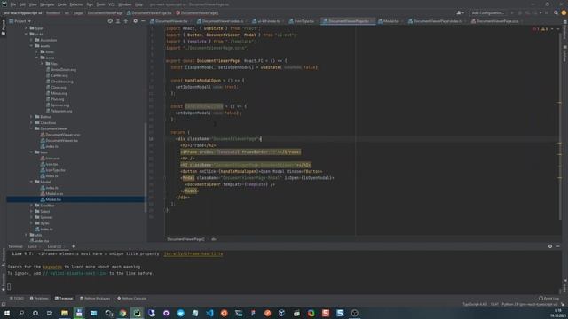The height and width of the screenshot is (319, 568).
Task: Open the Edit menu
Action: (22, 4)
